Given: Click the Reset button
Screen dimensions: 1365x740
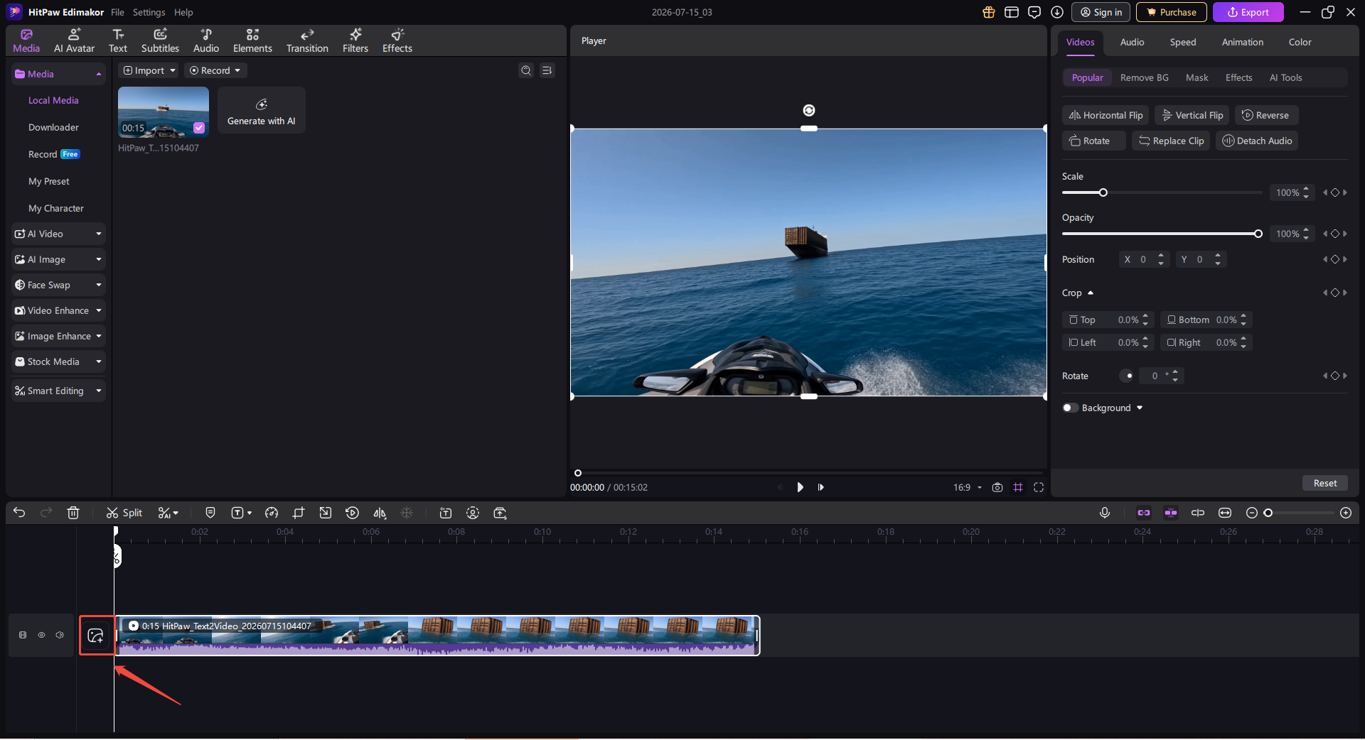Looking at the screenshot, I should (x=1325, y=483).
